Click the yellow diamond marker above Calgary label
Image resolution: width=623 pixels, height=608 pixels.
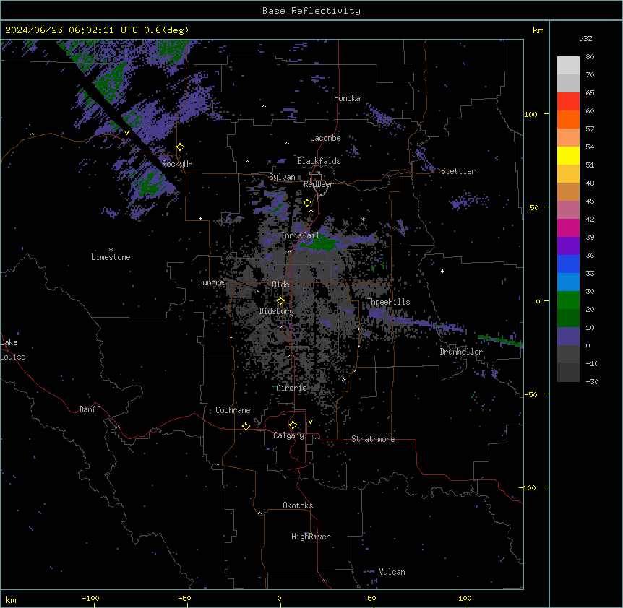(293, 425)
